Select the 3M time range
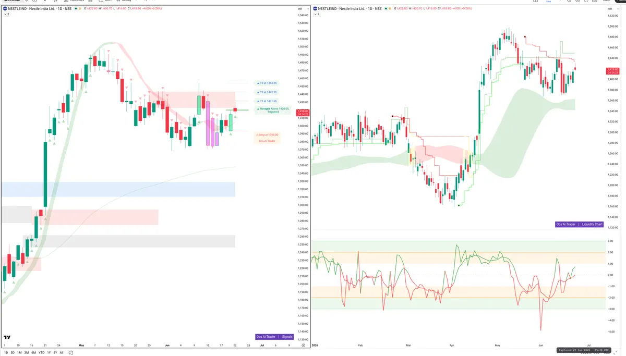Screen dimensions: 626x356 pos(27,352)
